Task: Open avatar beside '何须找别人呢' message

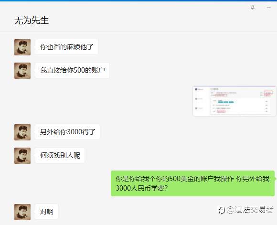Action: 22,156
